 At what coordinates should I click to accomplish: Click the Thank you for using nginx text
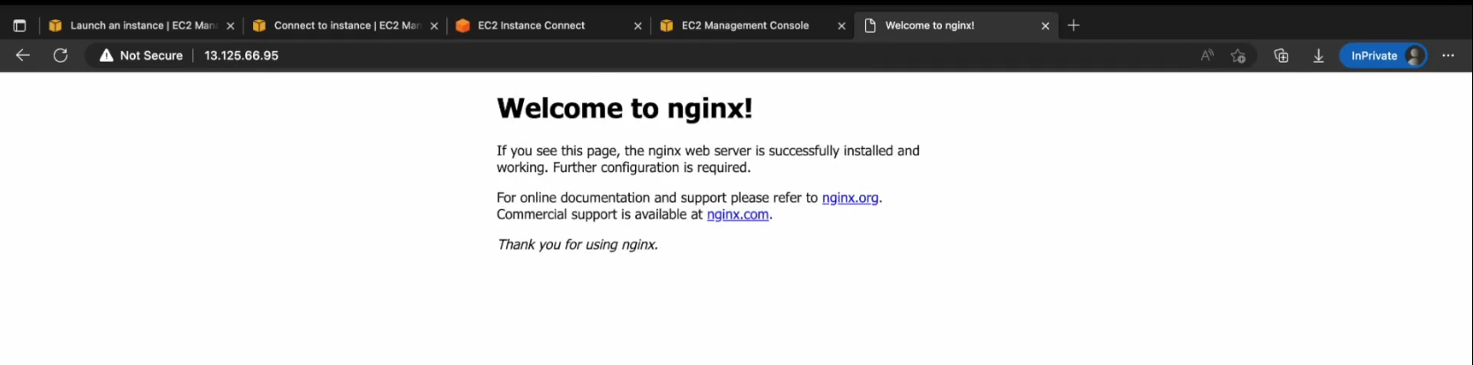(x=578, y=244)
